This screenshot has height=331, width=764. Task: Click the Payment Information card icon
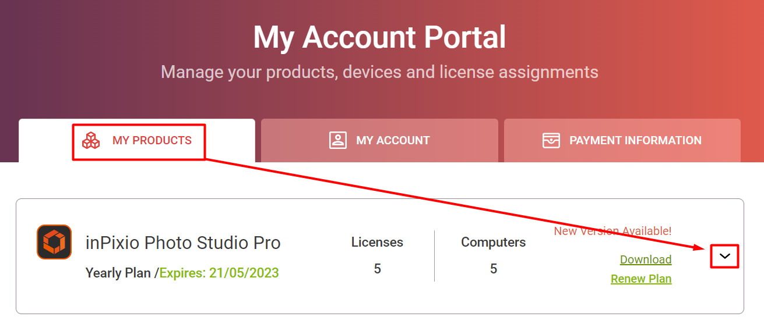tap(551, 140)
